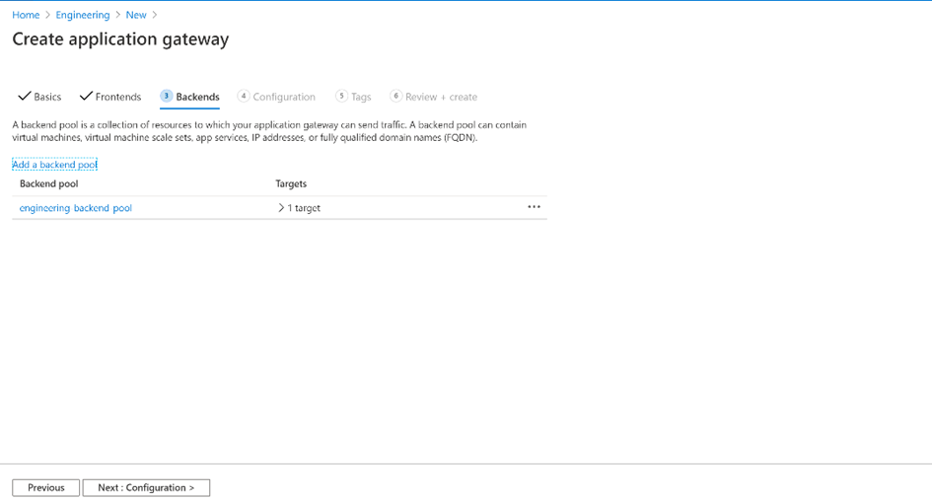Click the step 3 circle for Backends
This screenshot has height=500, width=932.
pyautogui.click(x=167, y=97)
